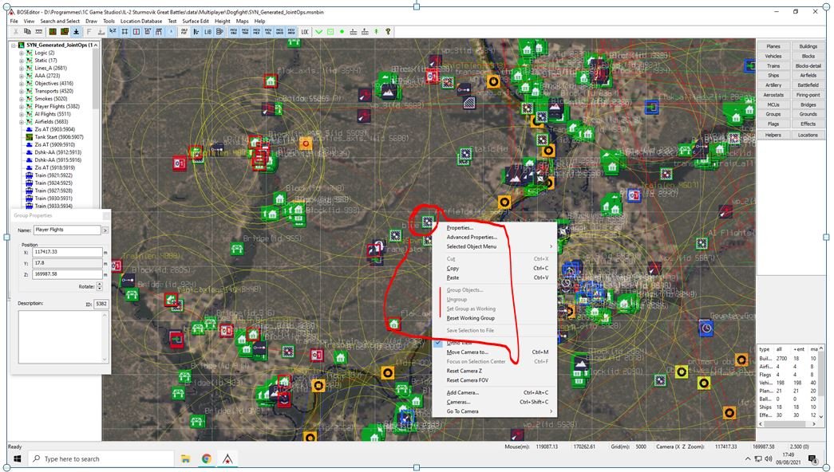Click the green down-chevron toolbar icon
The image size is (834, 472).
(319, 32)
